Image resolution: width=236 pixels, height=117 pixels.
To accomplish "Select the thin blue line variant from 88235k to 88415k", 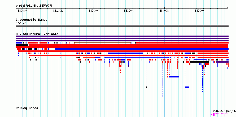I will click(137, 58).
